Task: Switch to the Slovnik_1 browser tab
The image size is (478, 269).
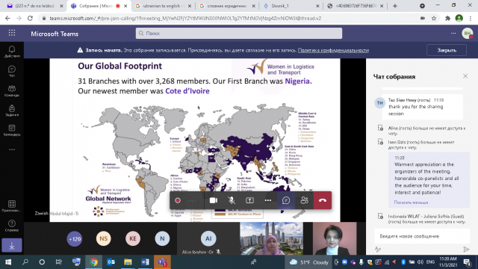Action: tap(291, 6)
